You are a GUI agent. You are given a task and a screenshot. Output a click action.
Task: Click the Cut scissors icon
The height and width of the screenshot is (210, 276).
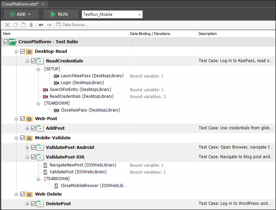coord(8,25)
